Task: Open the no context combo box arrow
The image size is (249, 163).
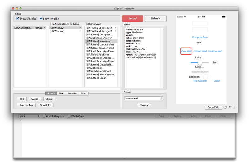Action: (x=162, y=98)
